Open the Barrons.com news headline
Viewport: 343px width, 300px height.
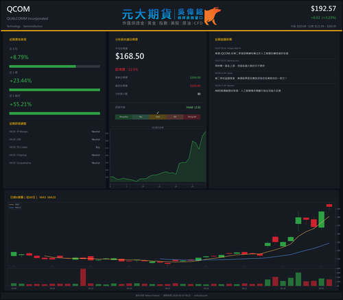click(x=239, y=66)
